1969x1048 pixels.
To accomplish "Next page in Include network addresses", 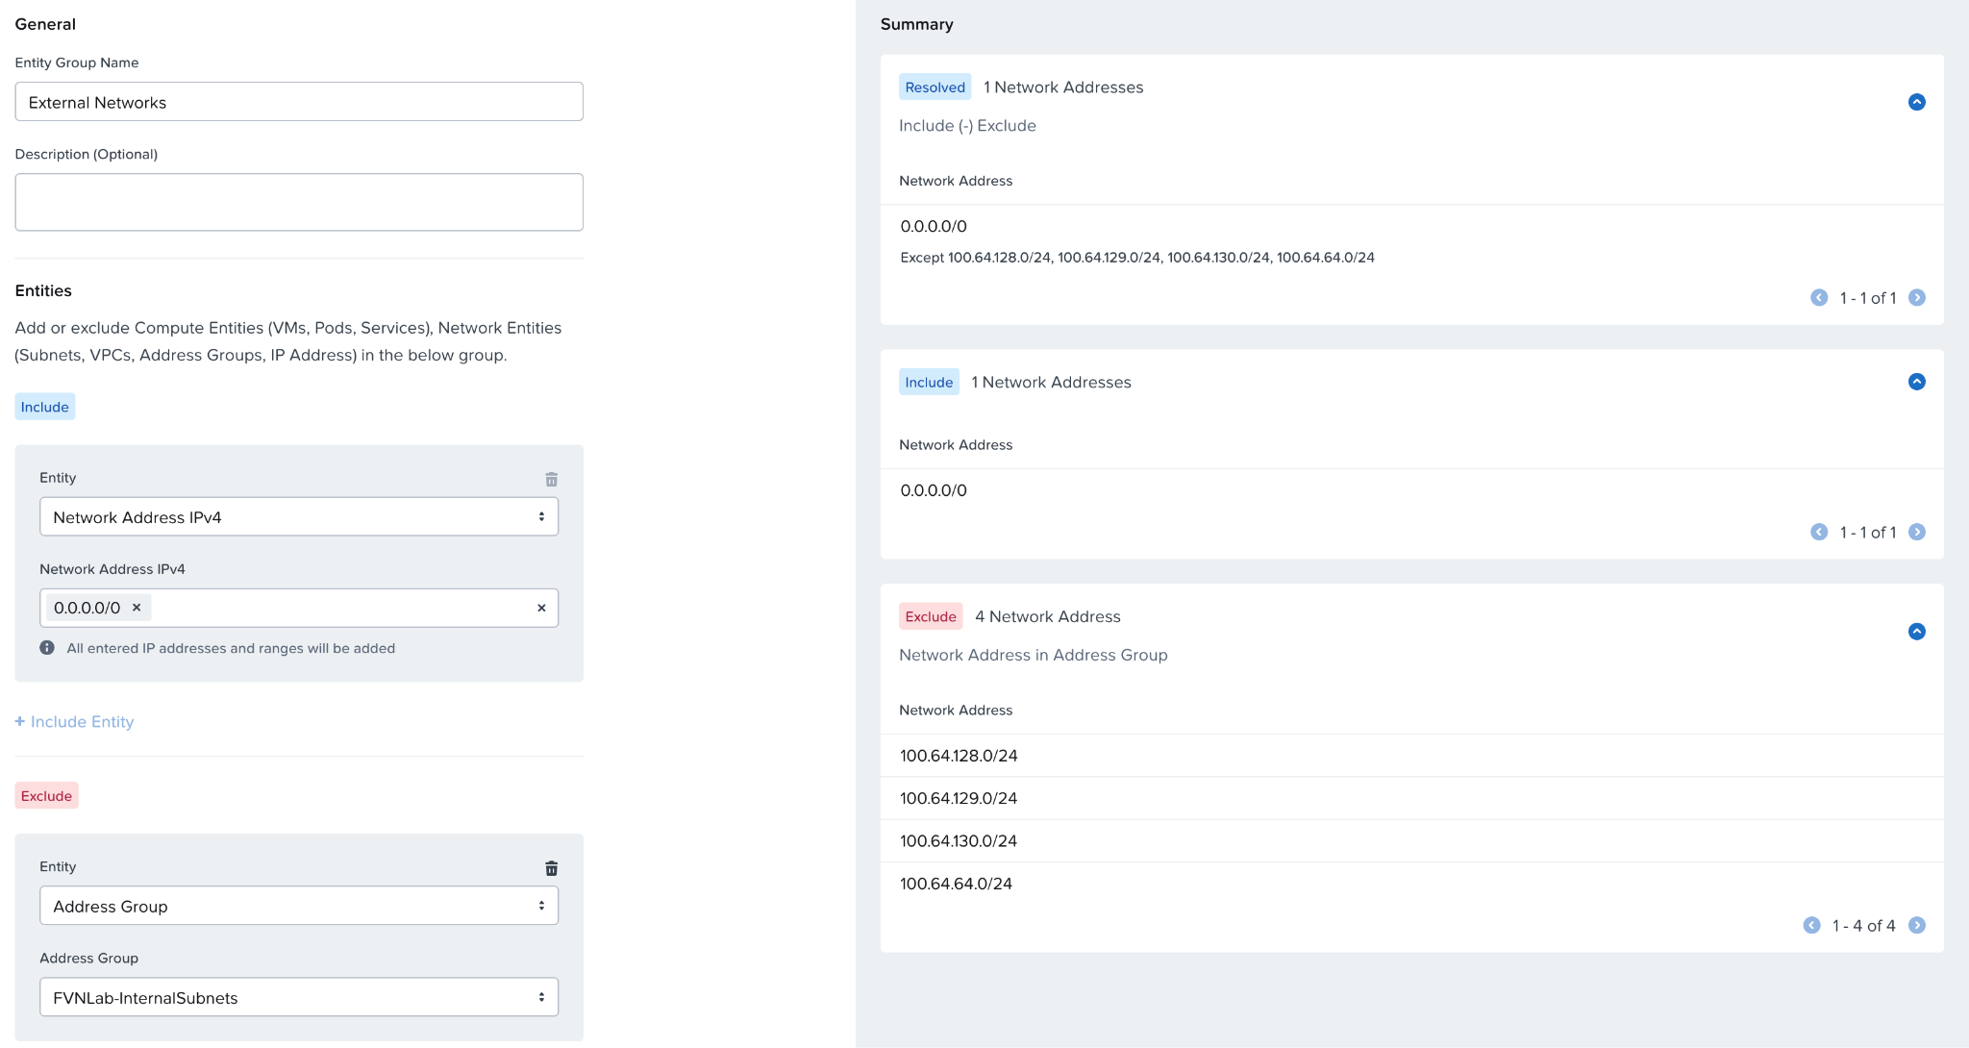I will point(1916,532).
